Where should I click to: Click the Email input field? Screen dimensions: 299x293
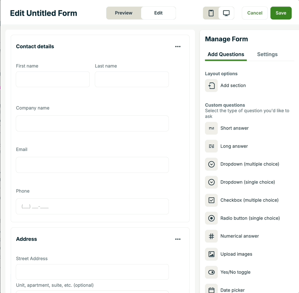click(92, 165)
